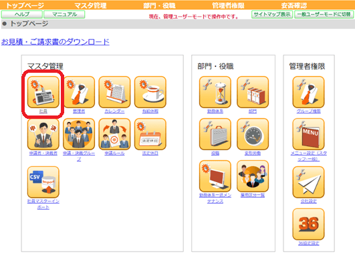
Task: Open the CSV 社員マスターインポート icon
Action: (43, 182)
